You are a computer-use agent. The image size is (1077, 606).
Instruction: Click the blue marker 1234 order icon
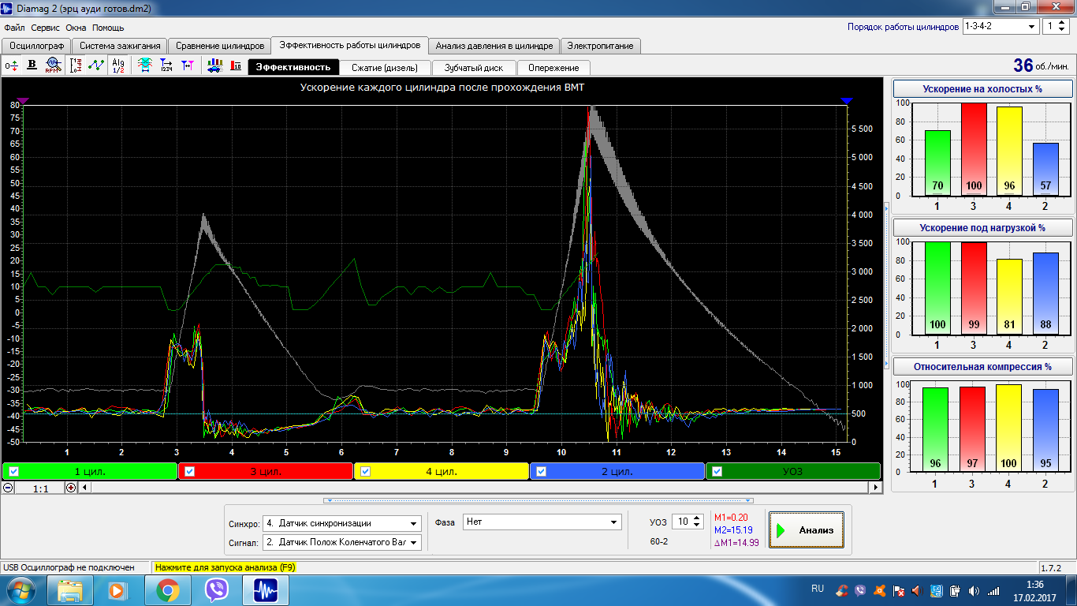point(166,65)
